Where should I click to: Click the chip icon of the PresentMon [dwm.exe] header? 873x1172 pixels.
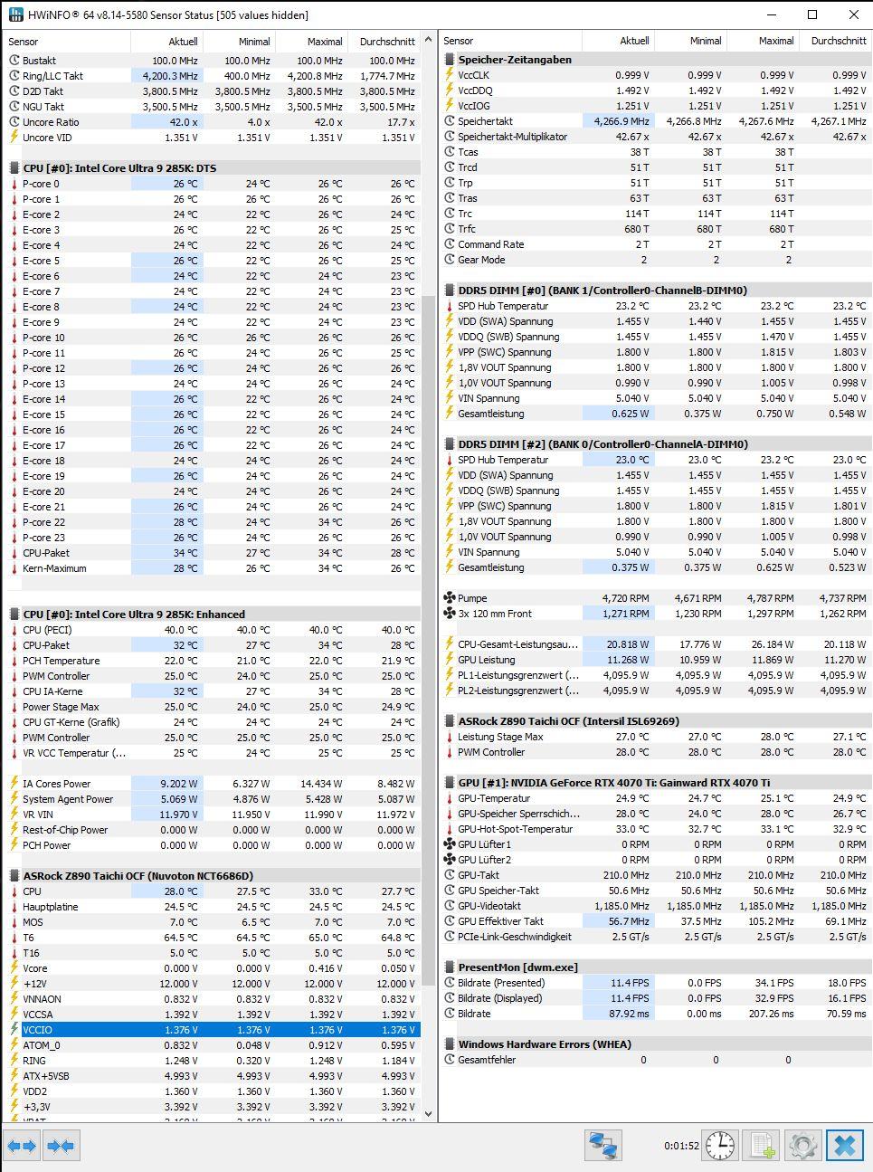pyautogui.click(x=450, y=967)
